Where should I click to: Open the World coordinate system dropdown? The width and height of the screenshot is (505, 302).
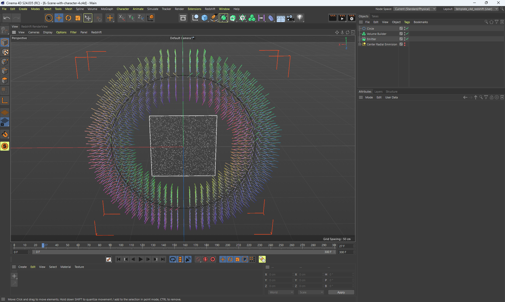(281, 292)
